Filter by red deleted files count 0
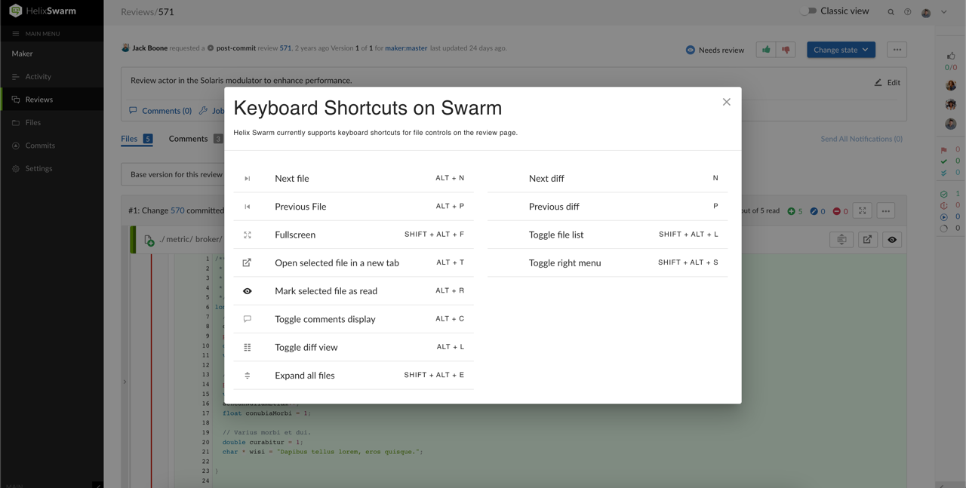 pos(840,211)
